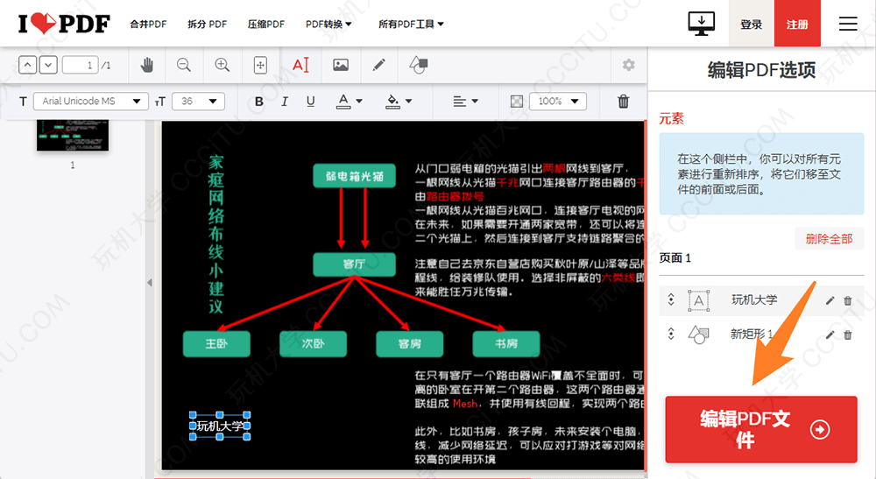876x479 pixels.
Task: Toggle underline text formatting
Action: (x=310, y=102)
